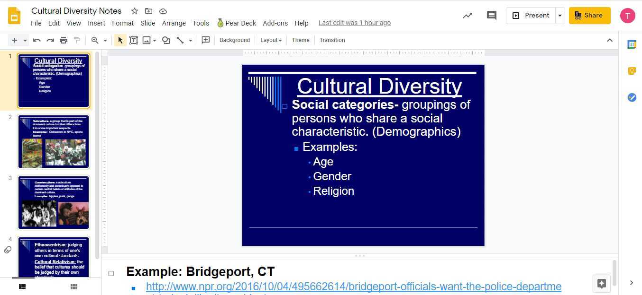Open the Layout dropdown

(x=270, y=40)
